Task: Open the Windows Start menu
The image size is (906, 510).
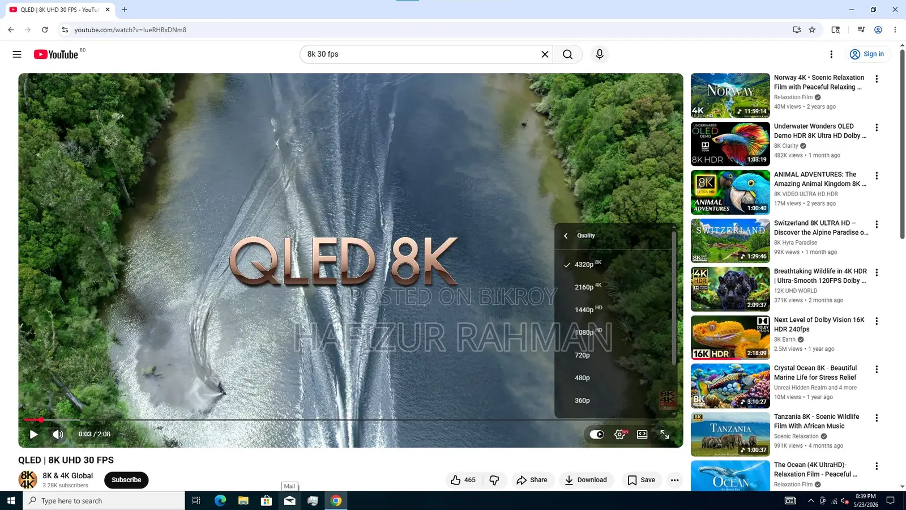Action: point(11,501)
